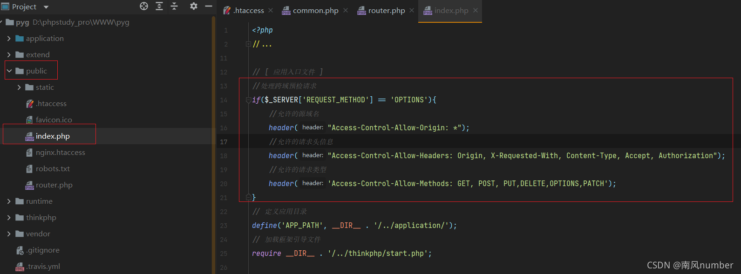Select the .htaccess file in tree
Viewport: 741px width, 274px height.
(51, 104)
